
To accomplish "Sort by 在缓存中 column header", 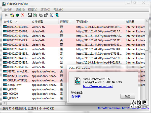I will (x=67, y=22).
